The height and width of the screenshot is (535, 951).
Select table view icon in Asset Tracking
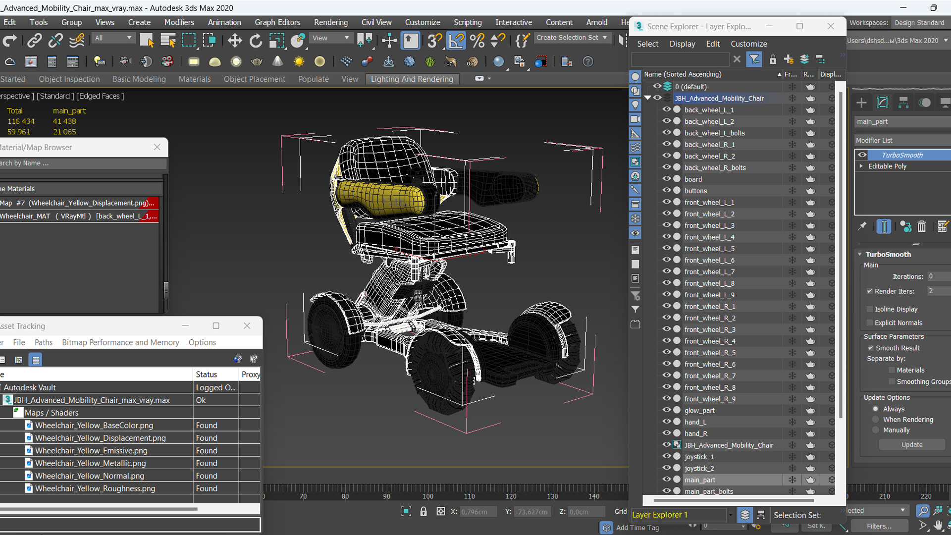[35, 360]
